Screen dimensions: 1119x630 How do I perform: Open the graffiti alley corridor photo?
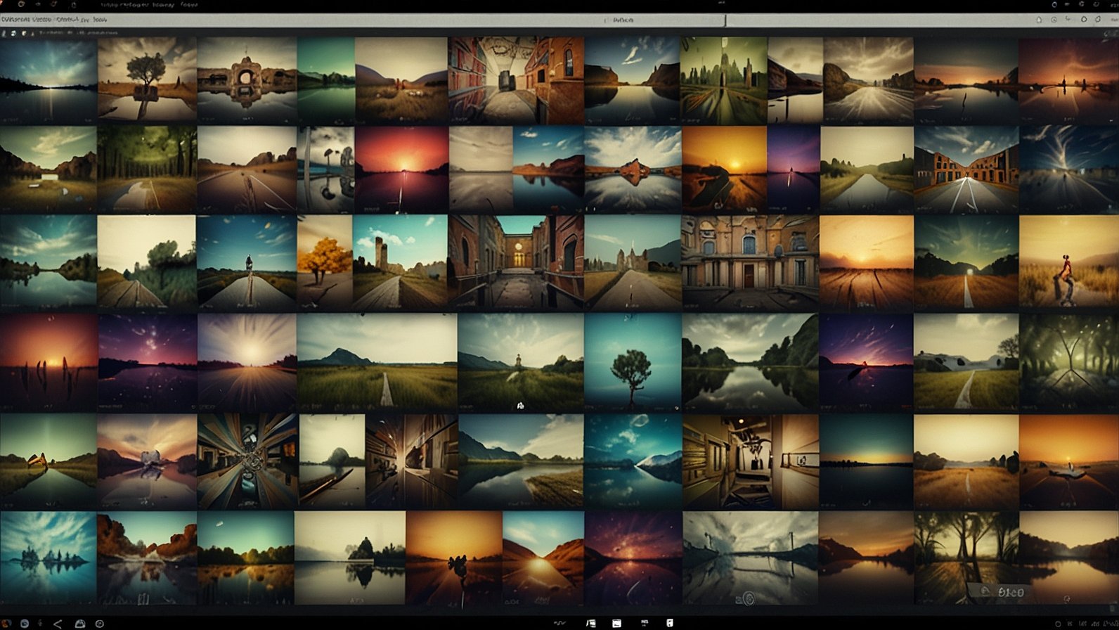click(x=515, y=80)
